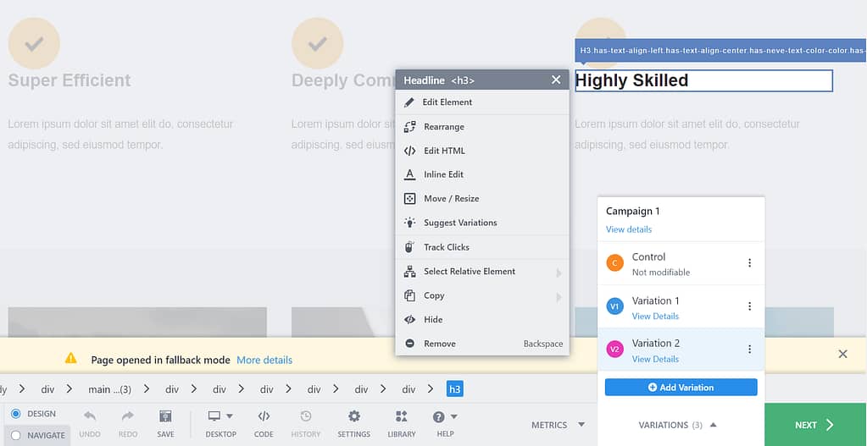867x446 pixels.
Task: Click the Copy icon in context menu
Action: (409, 295)
